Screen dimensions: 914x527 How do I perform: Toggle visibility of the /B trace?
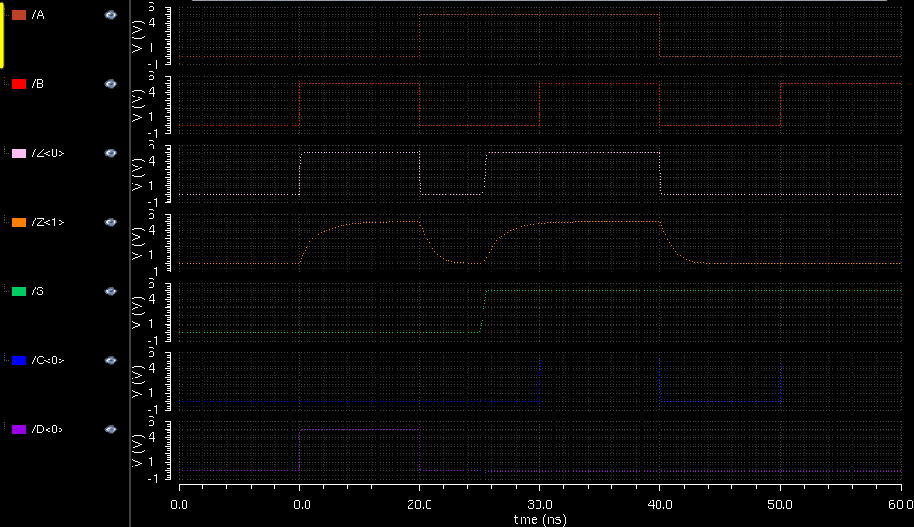pos(111,84)
